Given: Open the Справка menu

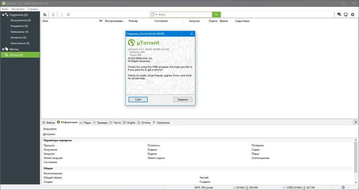Looking at the screenshot, I should tap(33, 9).
